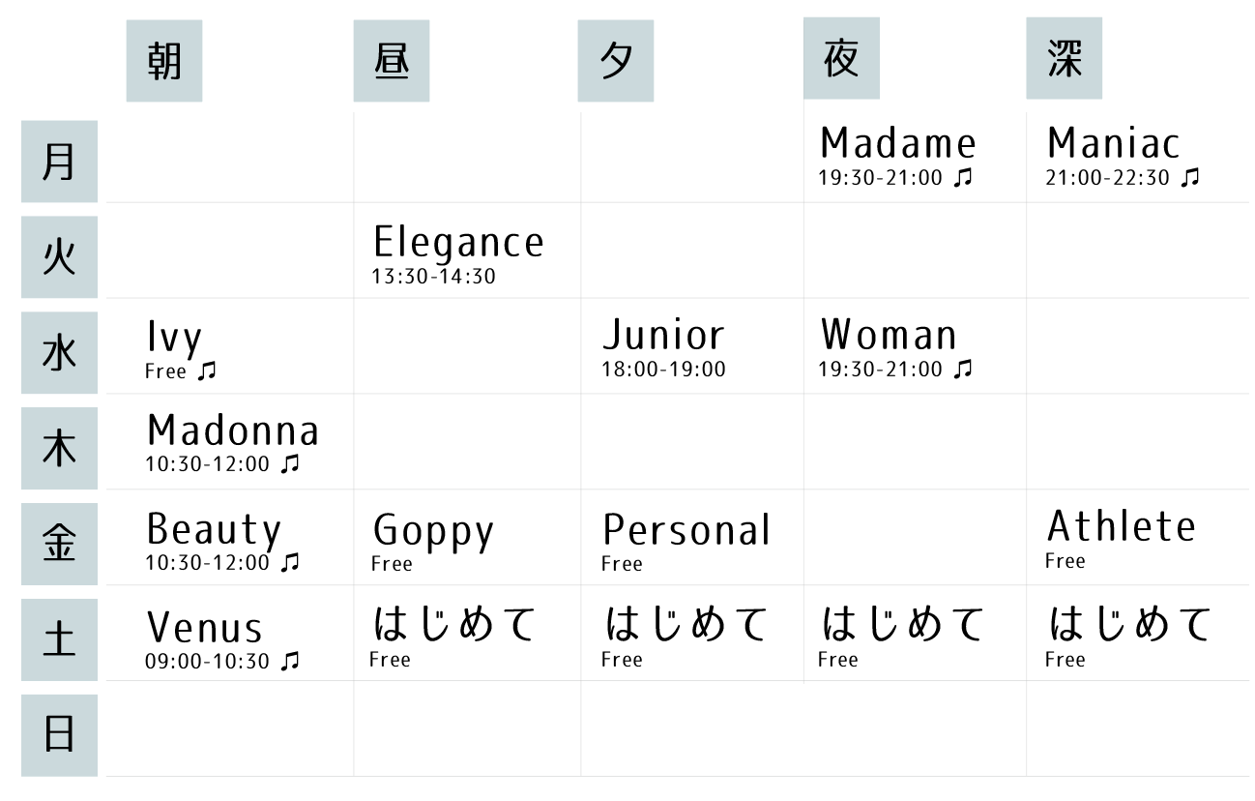Select the 夕 evening column header
This screenshot has width=1255, height=801.
(x=616, y=62)
